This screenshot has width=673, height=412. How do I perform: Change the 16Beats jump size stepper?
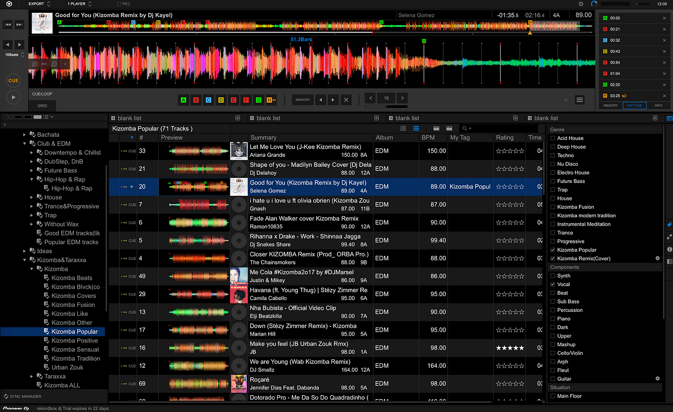[22, 55]
